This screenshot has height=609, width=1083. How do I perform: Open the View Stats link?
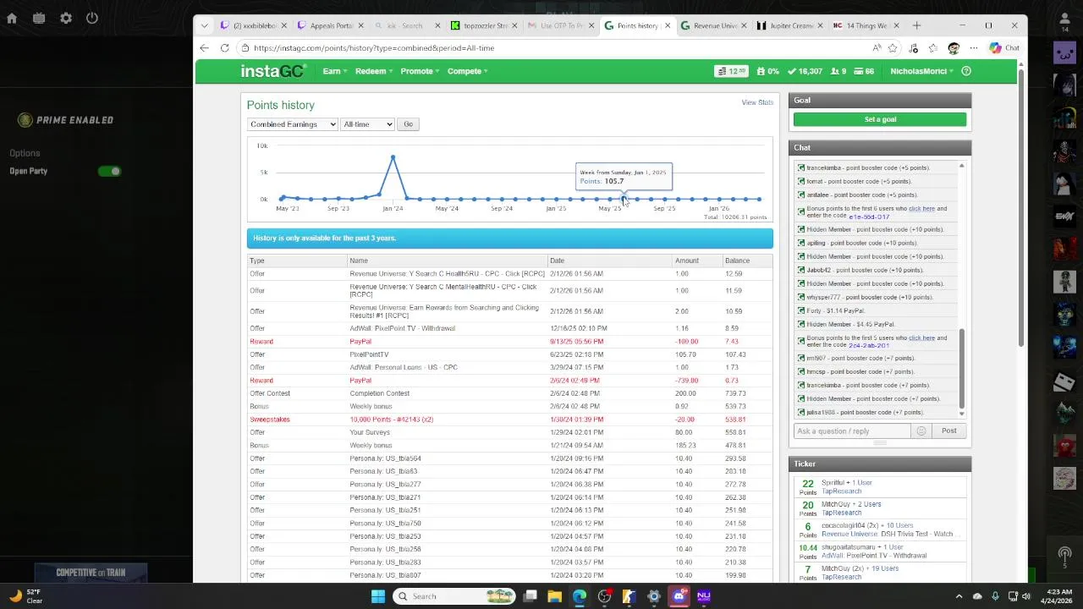pos(757,102)
